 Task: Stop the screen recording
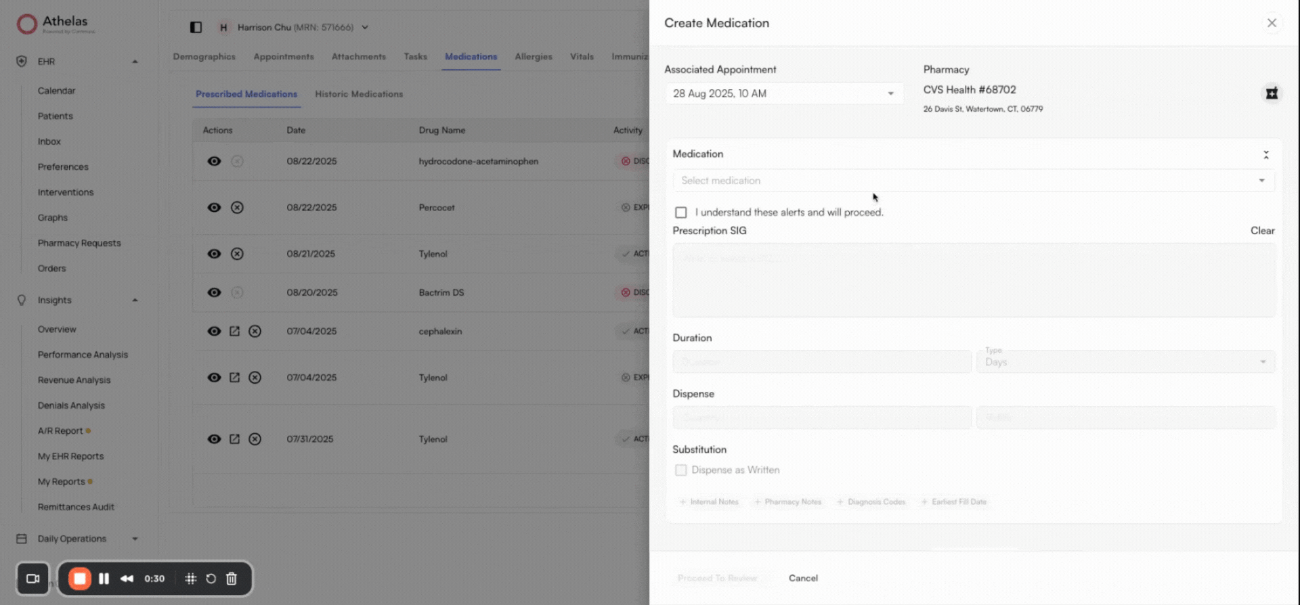79,579
